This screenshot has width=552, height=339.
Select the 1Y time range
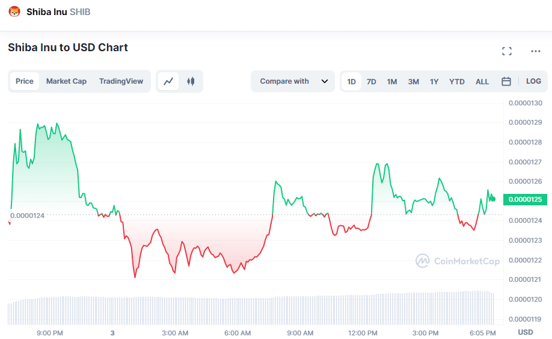[434, 82]
